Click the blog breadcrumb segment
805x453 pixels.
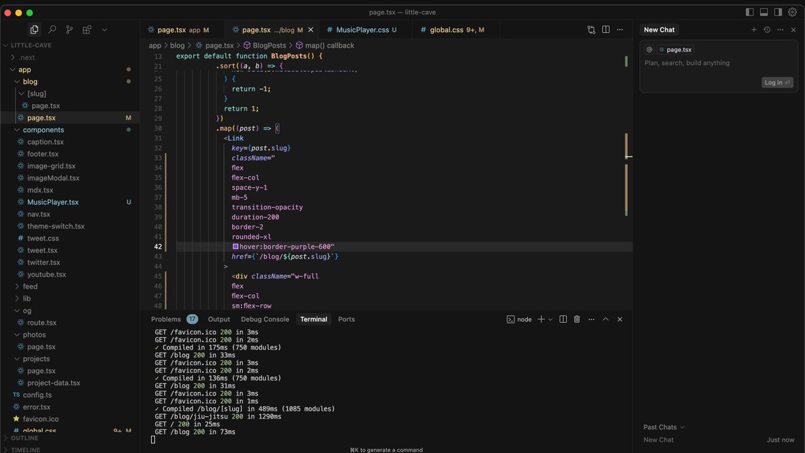[177, 46]
